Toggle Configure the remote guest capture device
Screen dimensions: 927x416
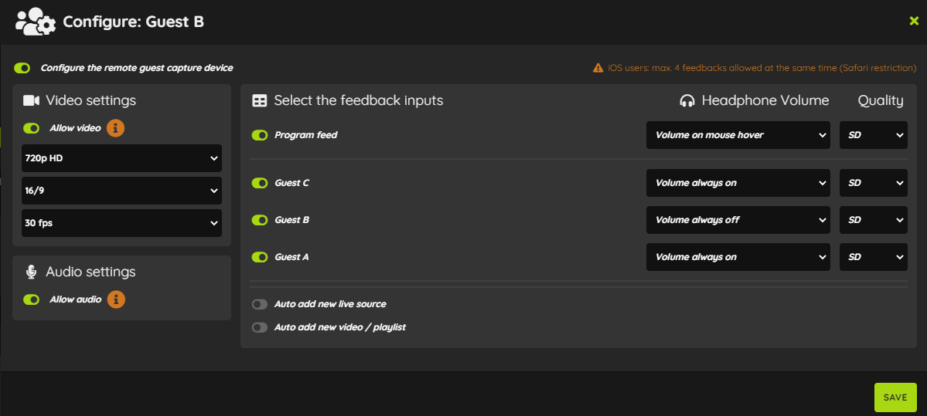tap(22, 69)
